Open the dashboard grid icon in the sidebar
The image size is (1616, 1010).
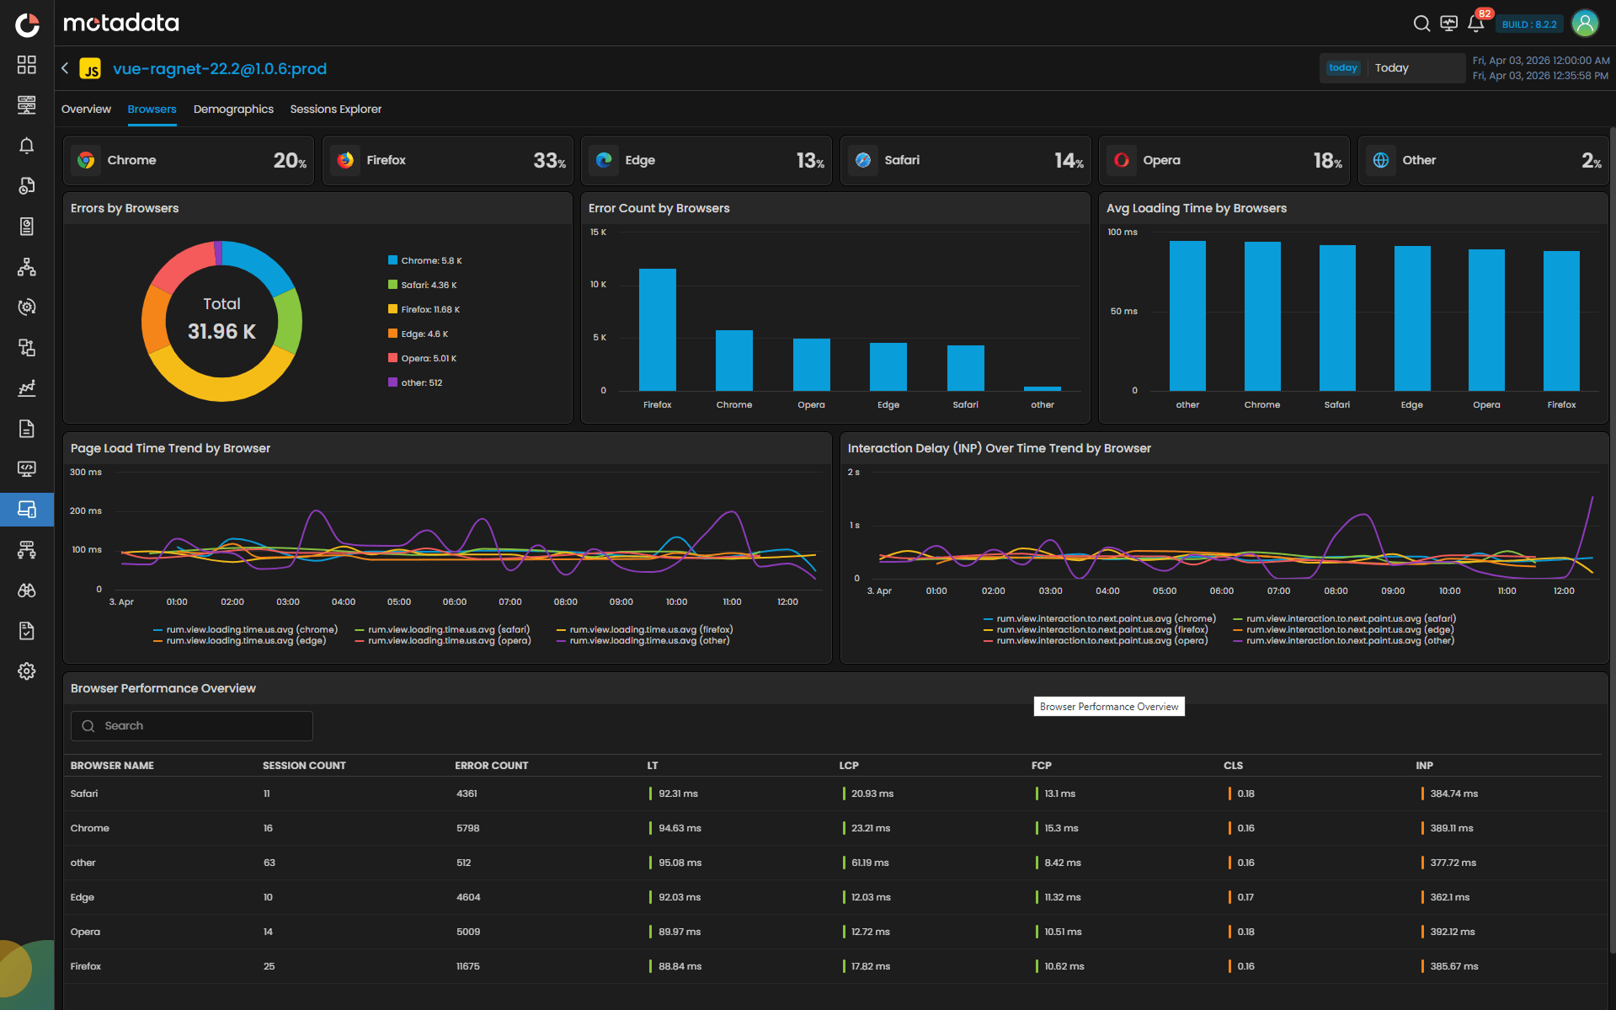tap(27, 65)
